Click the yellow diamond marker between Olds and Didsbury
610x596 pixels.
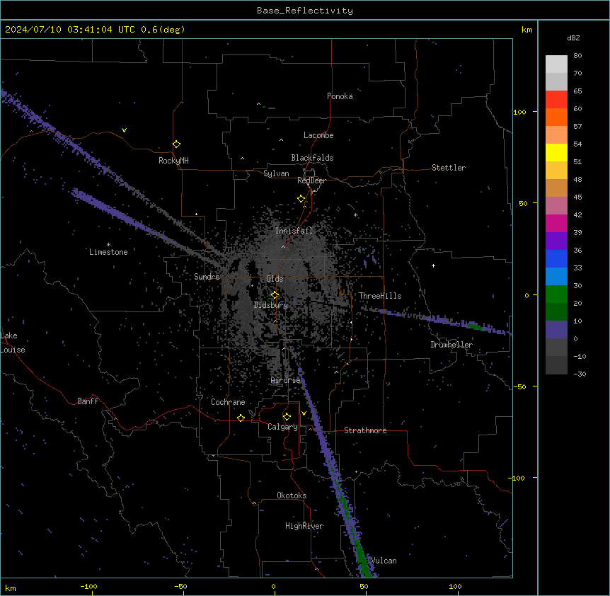275,295
